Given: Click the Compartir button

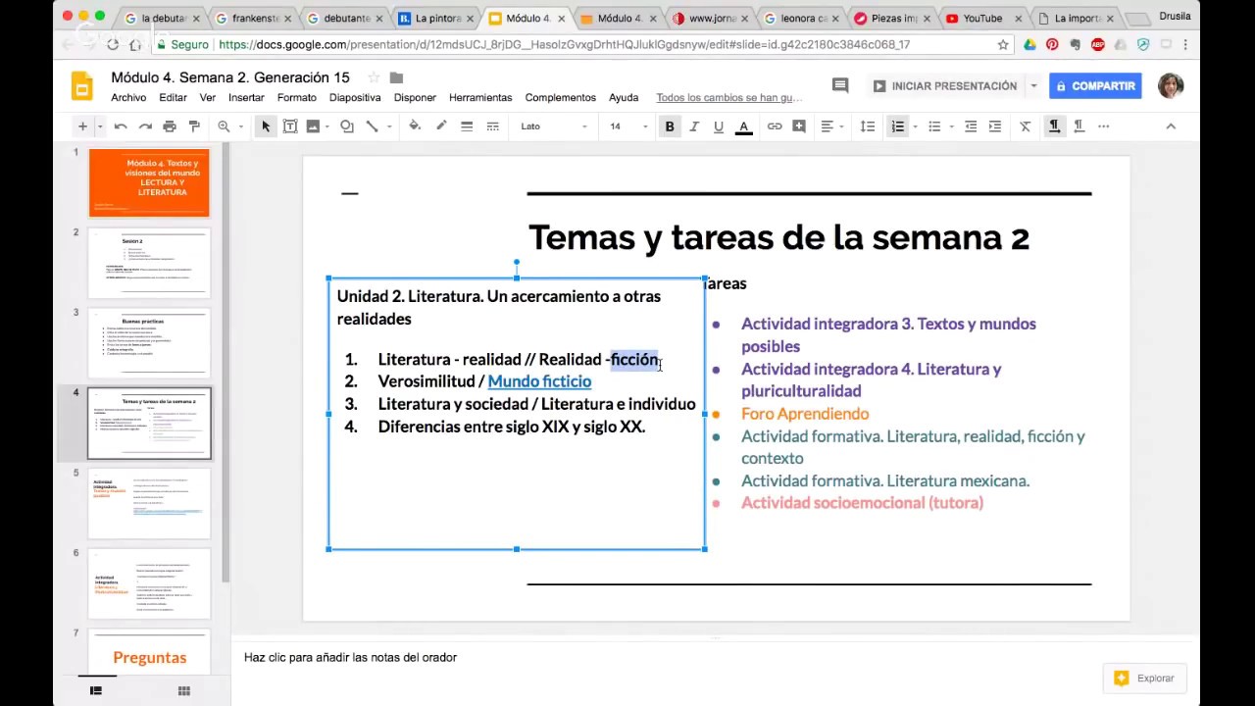Looking at the screenshot, I should [x=1095, y=86].
